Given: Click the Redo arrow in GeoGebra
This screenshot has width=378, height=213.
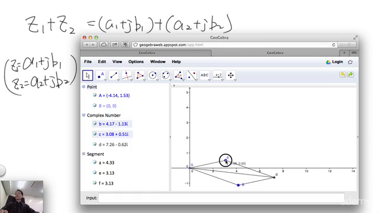Looking at the screenshot, I should (351, 75).
